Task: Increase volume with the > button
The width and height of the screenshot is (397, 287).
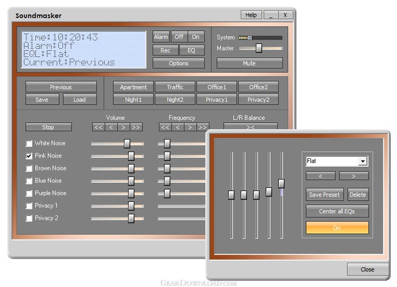Action: (x=123, y=127)
